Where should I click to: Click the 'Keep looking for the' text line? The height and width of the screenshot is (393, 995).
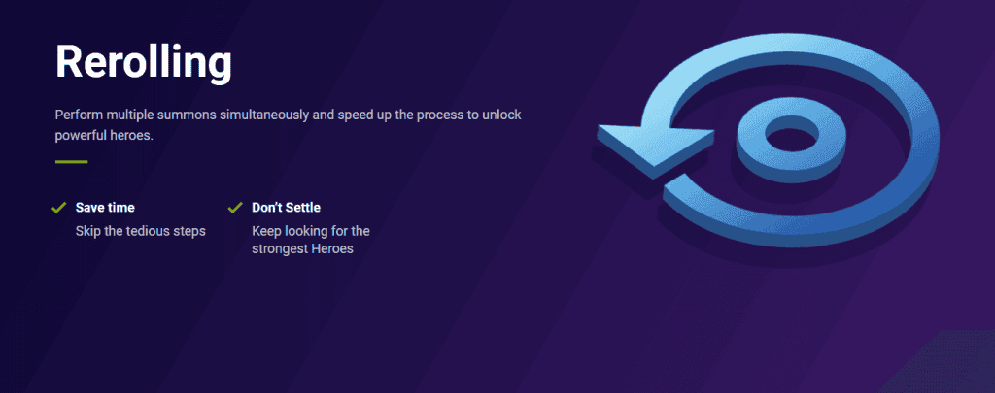pos(311,231)
